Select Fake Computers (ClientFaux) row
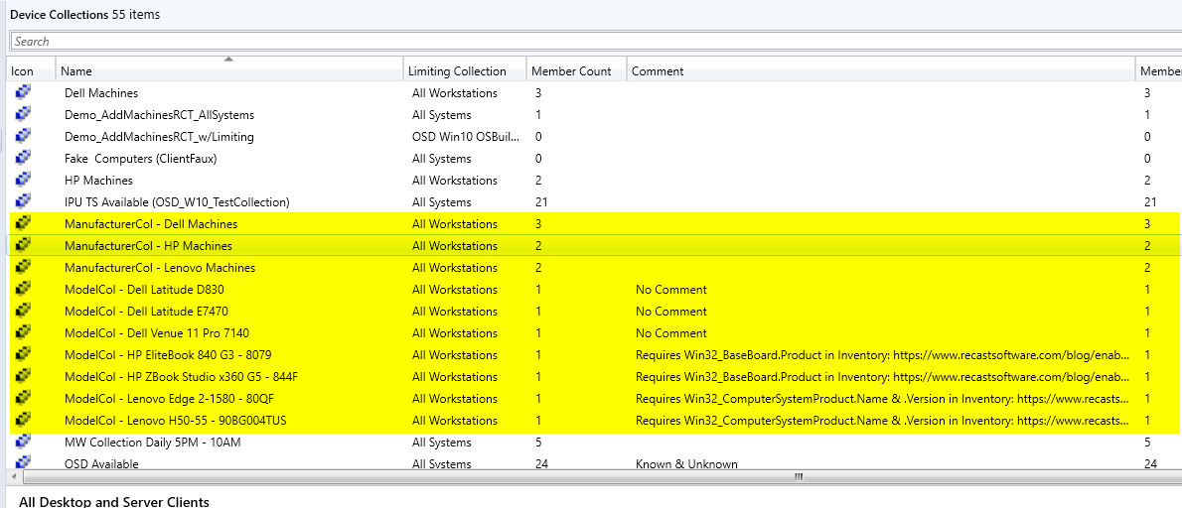Image resolution: width=1182 pixels, height=508 pixels. click(141, 159)
